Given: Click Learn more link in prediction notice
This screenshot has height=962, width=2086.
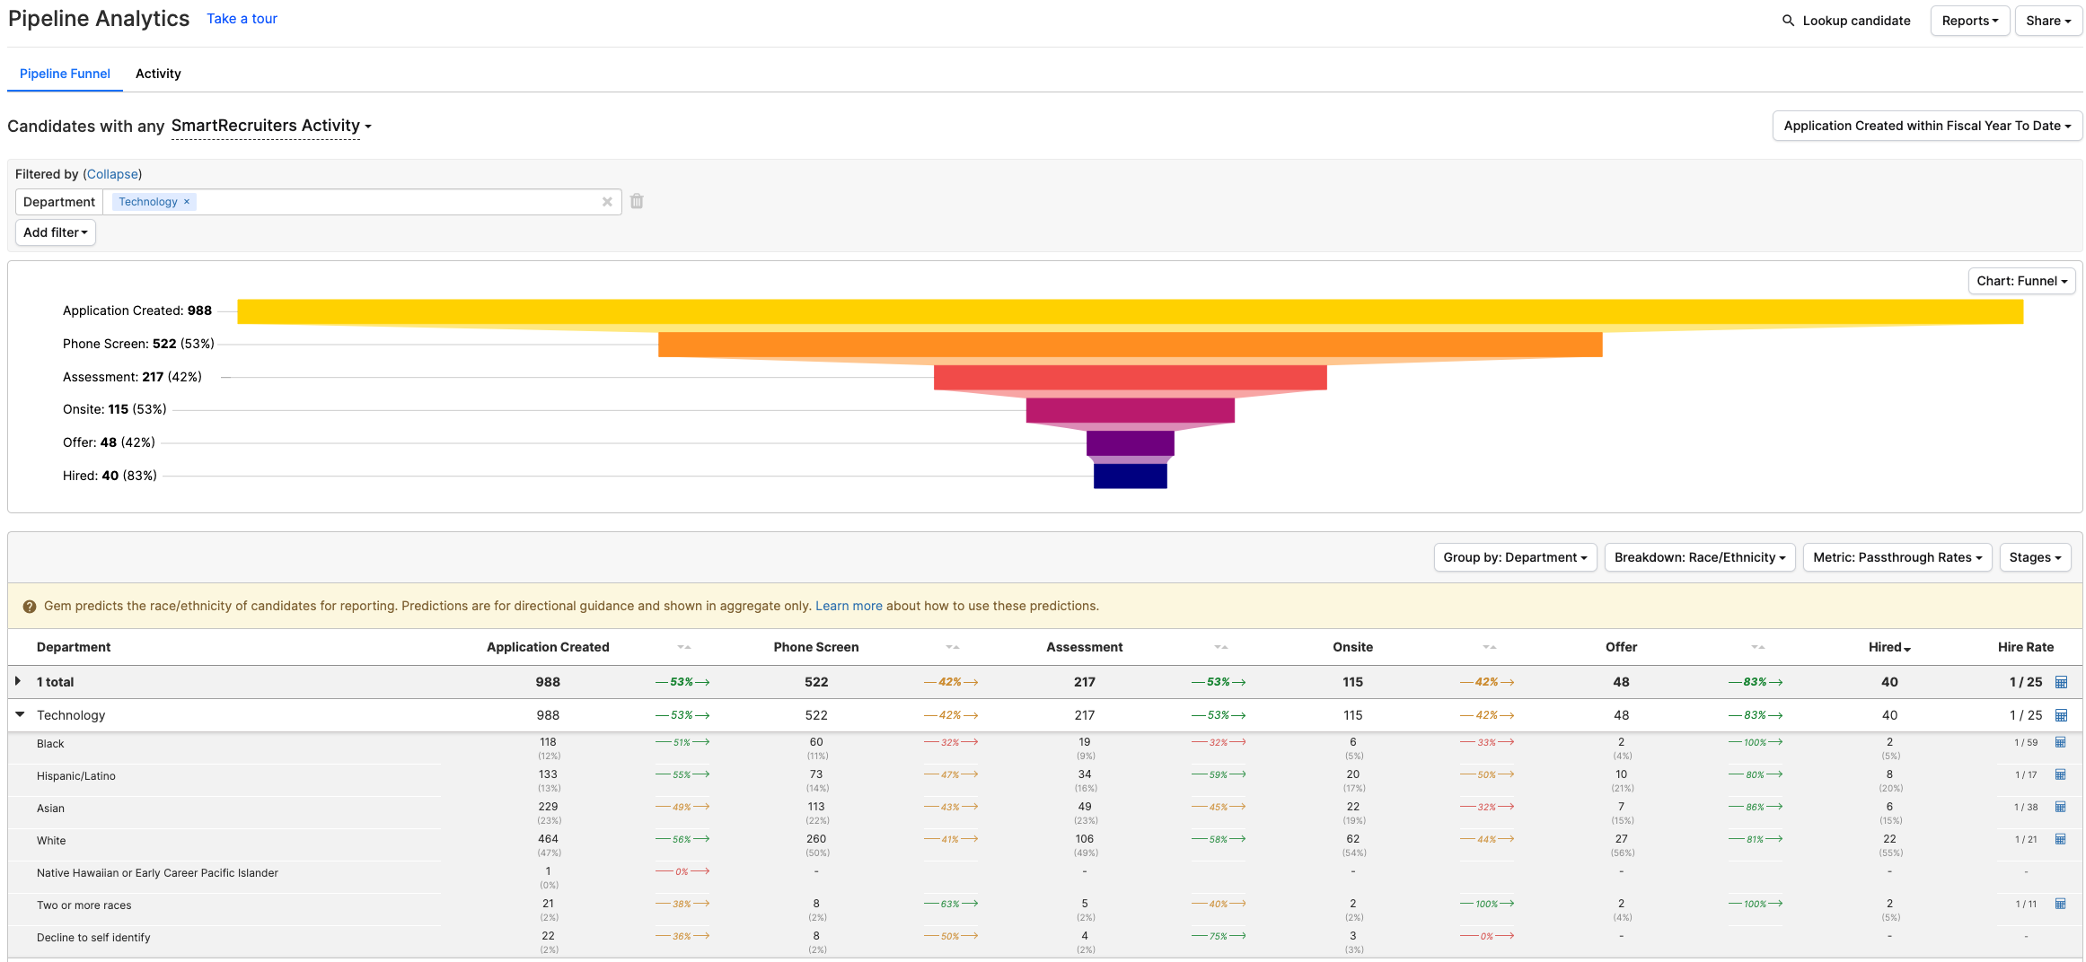Looking at the screenshot, I should pyautogui.click(x=848, y=606).
